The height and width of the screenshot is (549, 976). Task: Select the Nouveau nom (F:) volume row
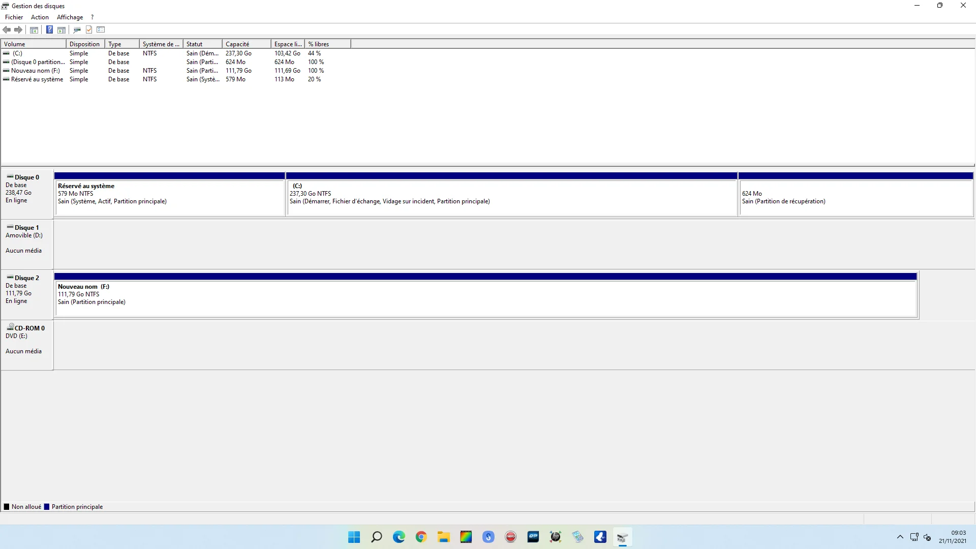tap(36, 71)
